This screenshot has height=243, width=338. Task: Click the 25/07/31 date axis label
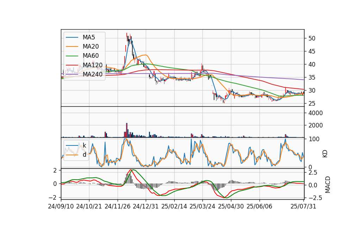point(303,206)
